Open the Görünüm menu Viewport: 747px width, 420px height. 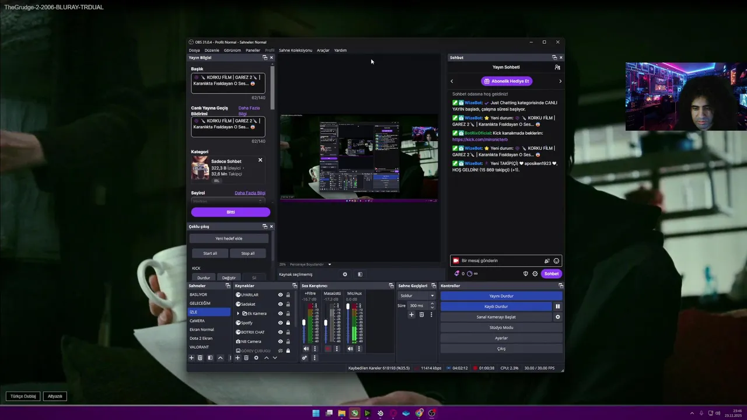click(232, 50)
